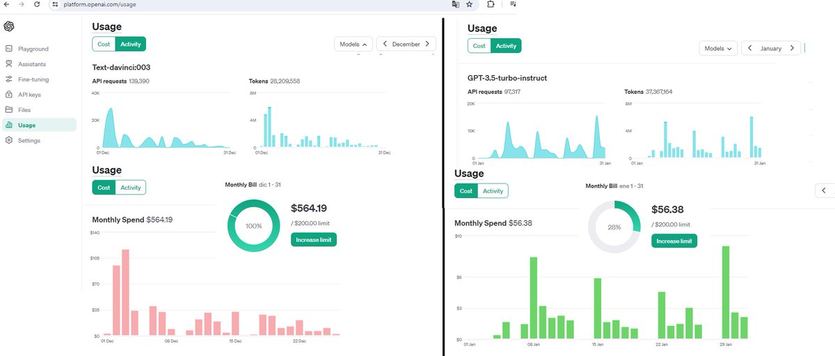Open Files from the sidebar

coord(40,110)
